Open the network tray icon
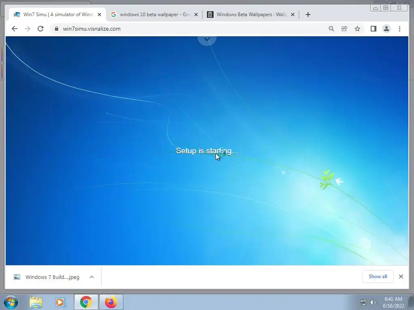Screen dimensions: 414x310 click(363, 302)
